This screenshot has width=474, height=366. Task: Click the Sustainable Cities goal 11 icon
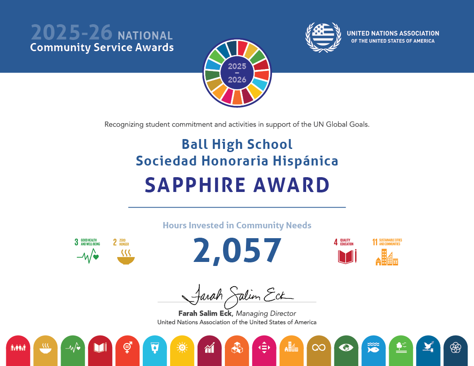pos(387,252)
